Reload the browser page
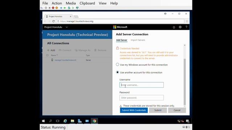Image resolution: width=232 pixels, height=130 pixels. [x=53, y=21]
